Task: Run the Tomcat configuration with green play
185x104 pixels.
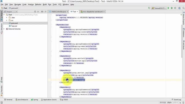Action: [x=169, y=8]
